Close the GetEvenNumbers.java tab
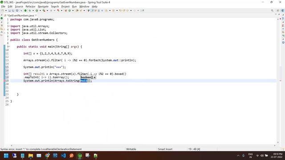 click(x=36, y=15)
